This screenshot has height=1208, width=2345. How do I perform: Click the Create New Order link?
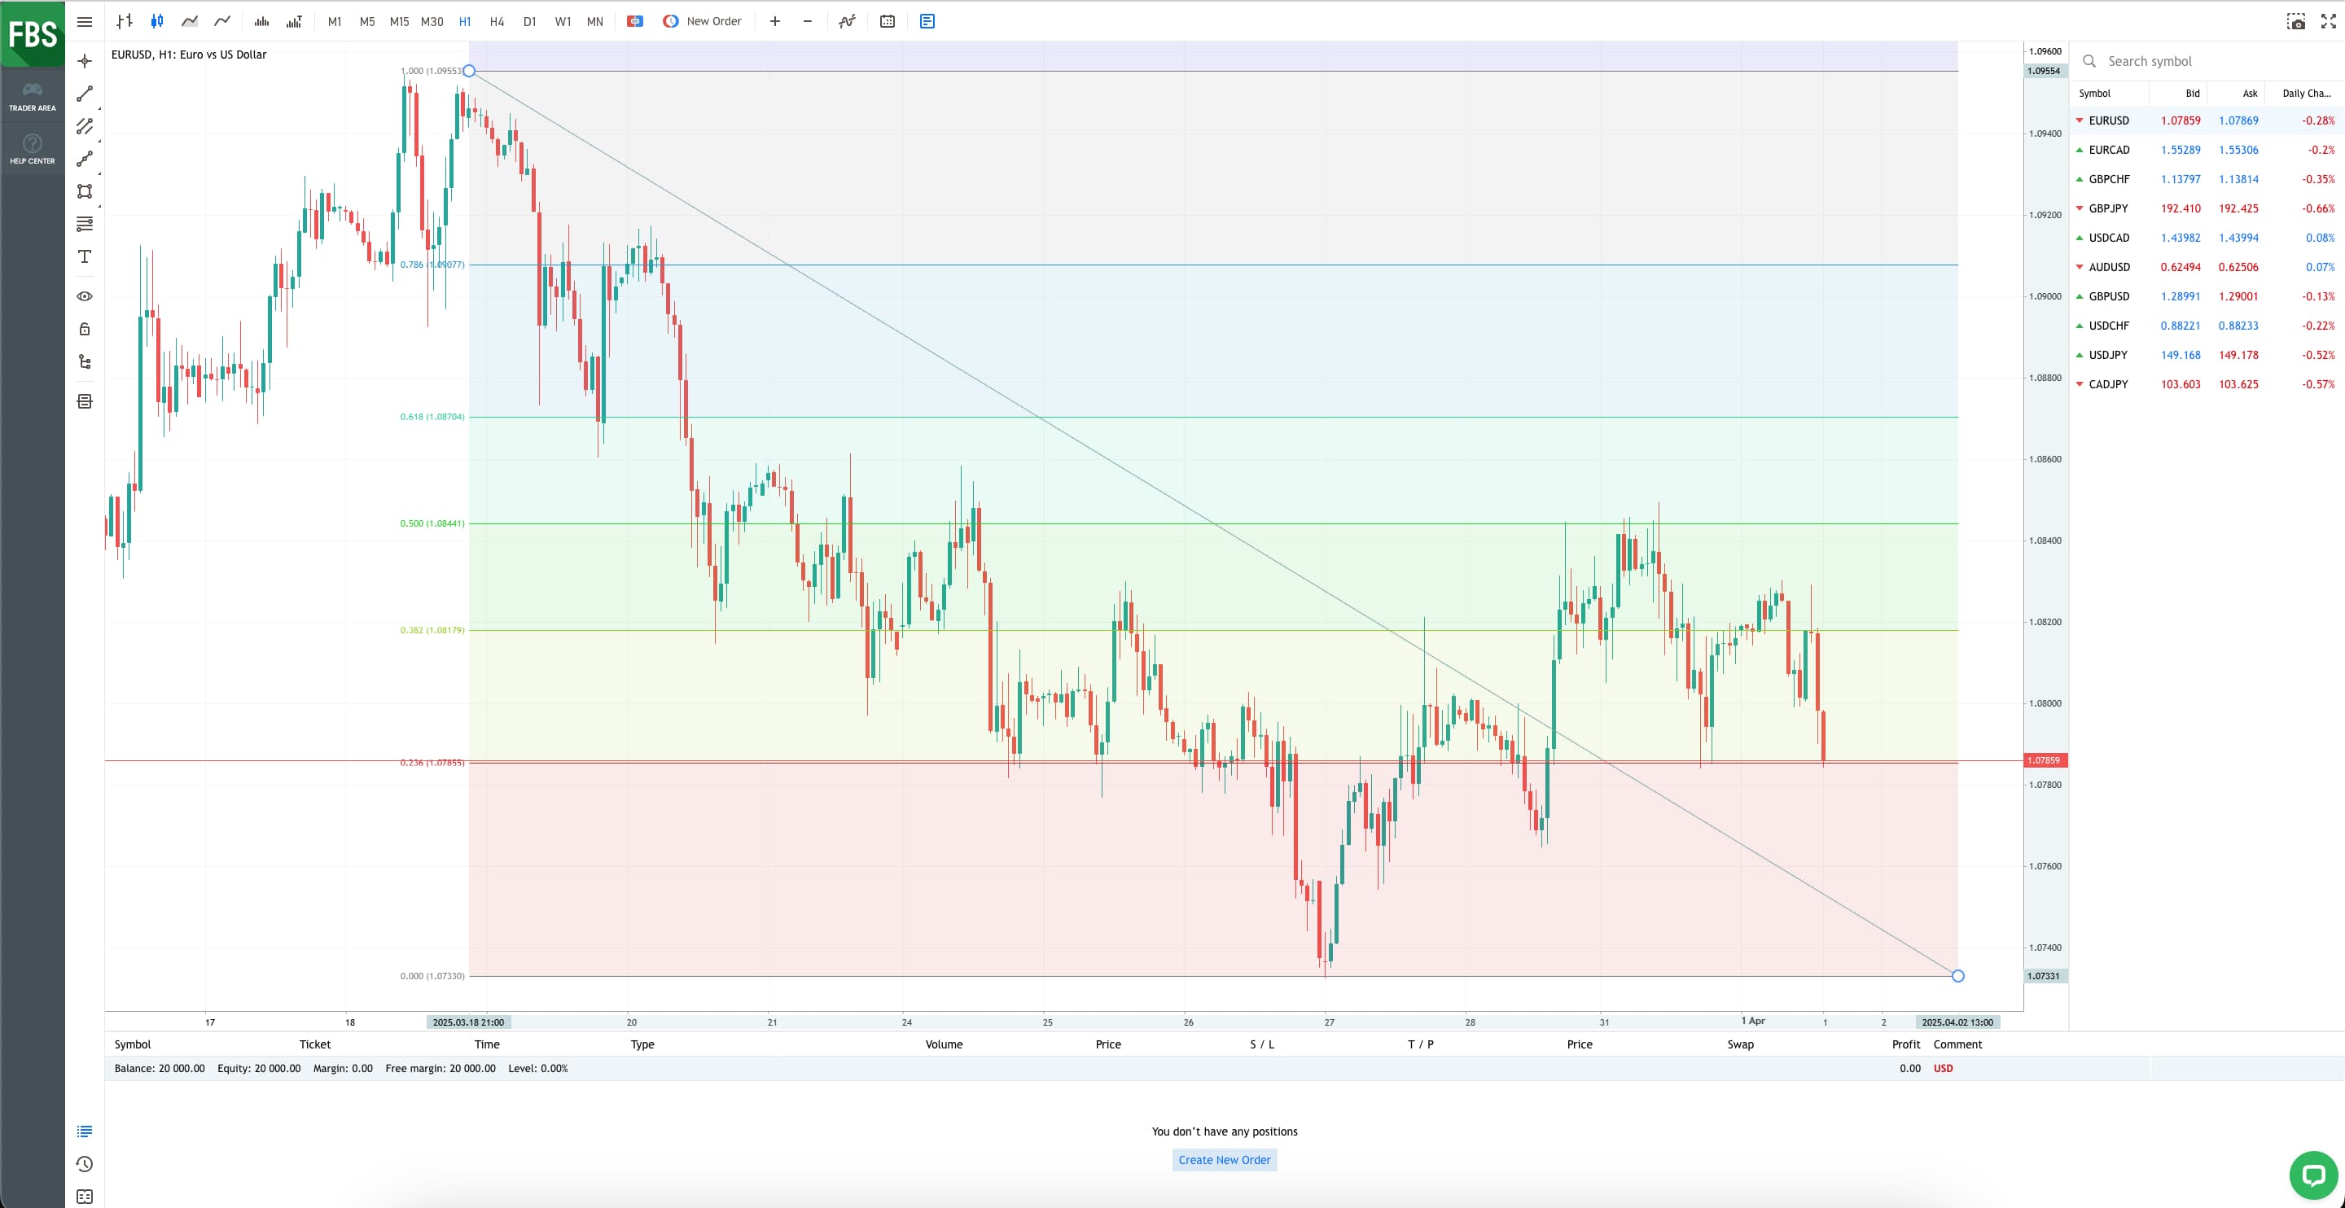click(1225, 1160)
